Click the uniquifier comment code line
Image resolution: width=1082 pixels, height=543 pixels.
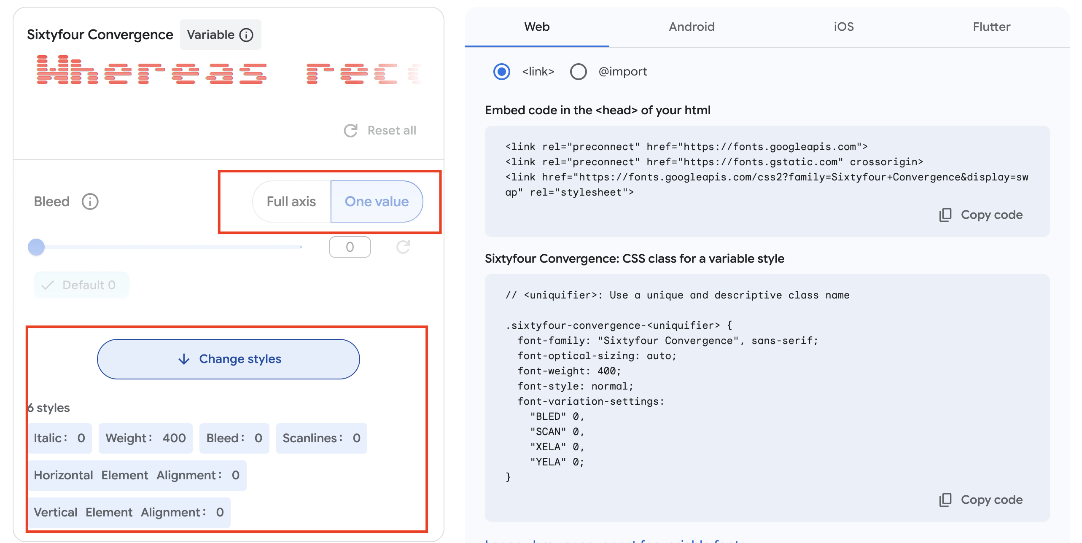678,295
